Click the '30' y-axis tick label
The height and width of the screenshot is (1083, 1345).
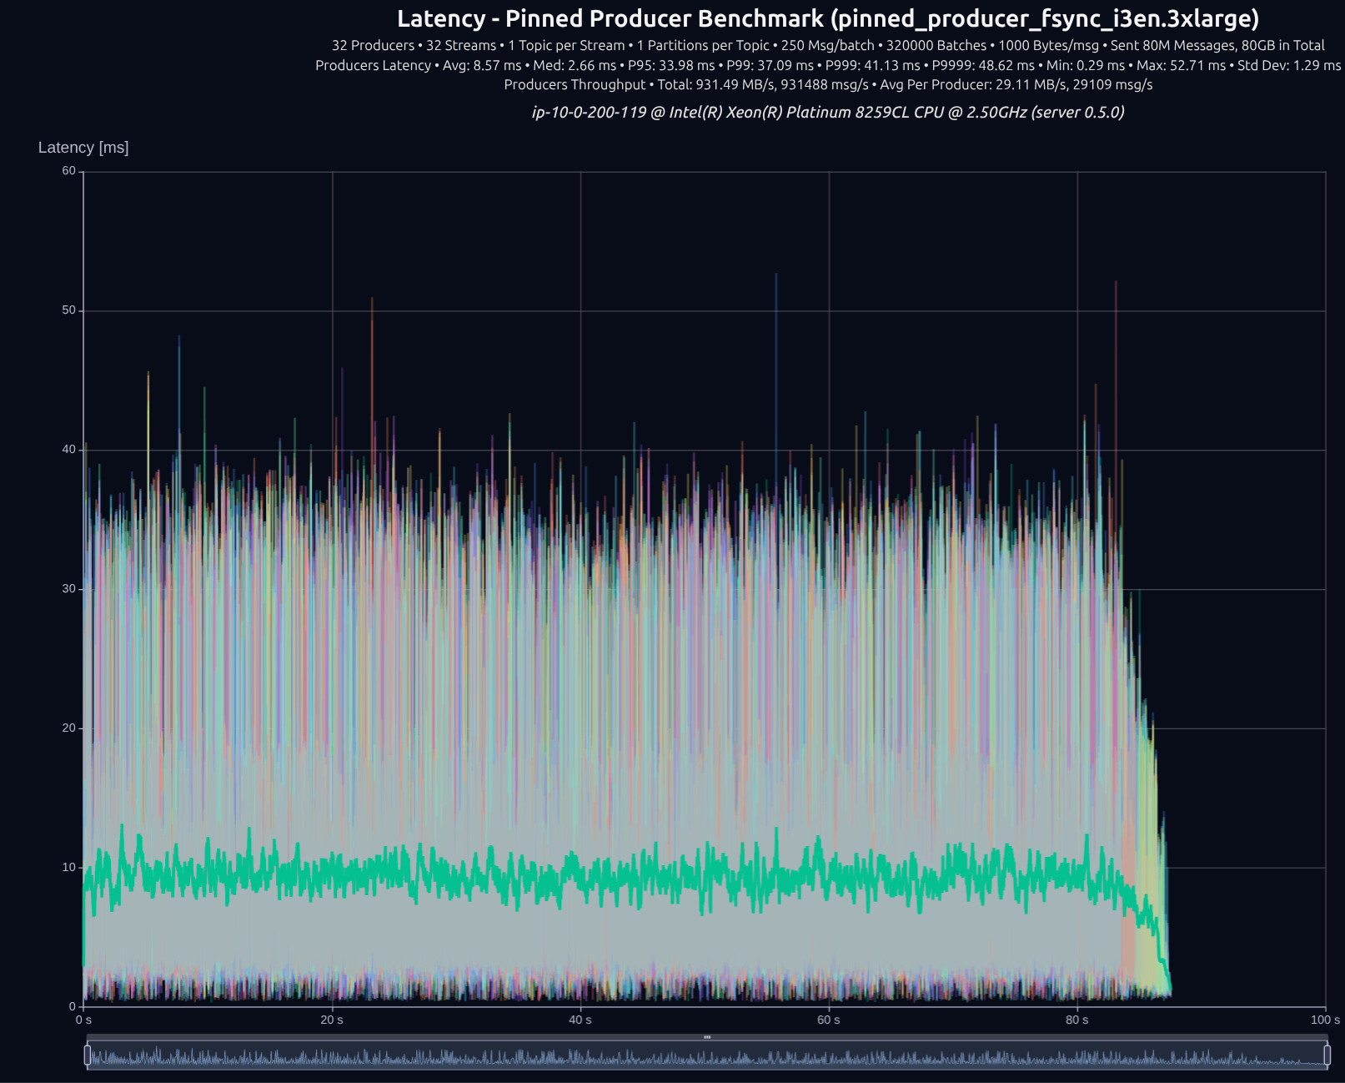[68, 589]
